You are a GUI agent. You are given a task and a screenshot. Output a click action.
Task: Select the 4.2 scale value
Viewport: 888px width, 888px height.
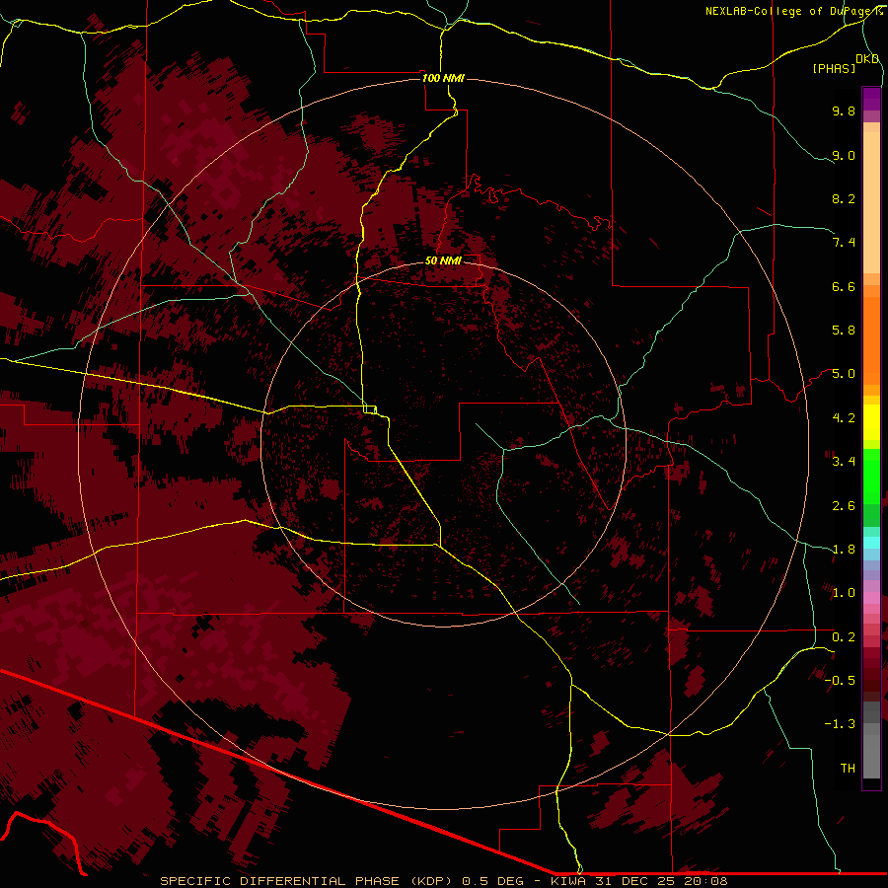[x=844, y=418]
